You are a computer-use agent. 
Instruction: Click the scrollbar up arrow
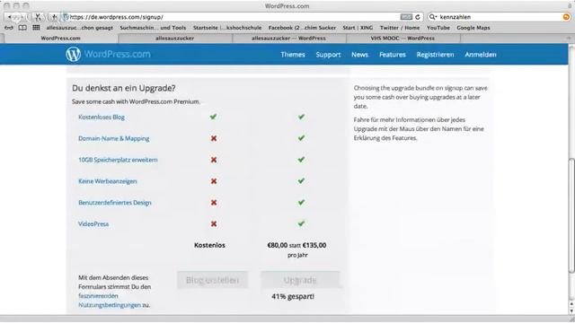point(571,304)
